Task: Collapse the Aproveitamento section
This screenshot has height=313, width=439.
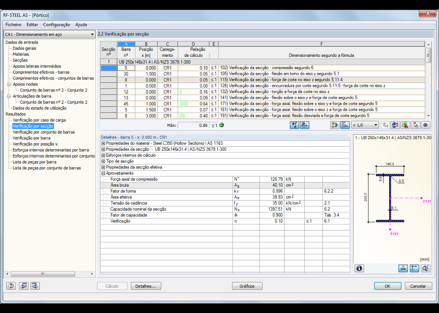Action: [103, 173]
